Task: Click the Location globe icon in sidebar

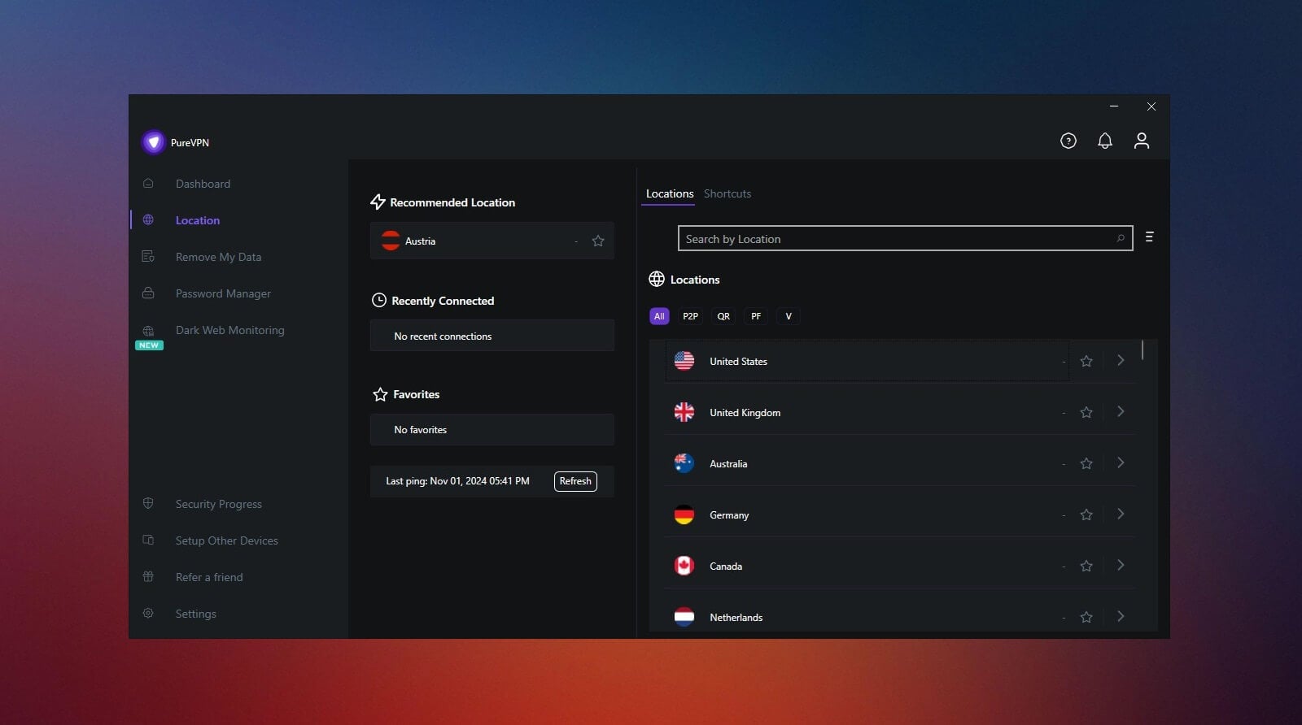Action: tap(148, 220)
